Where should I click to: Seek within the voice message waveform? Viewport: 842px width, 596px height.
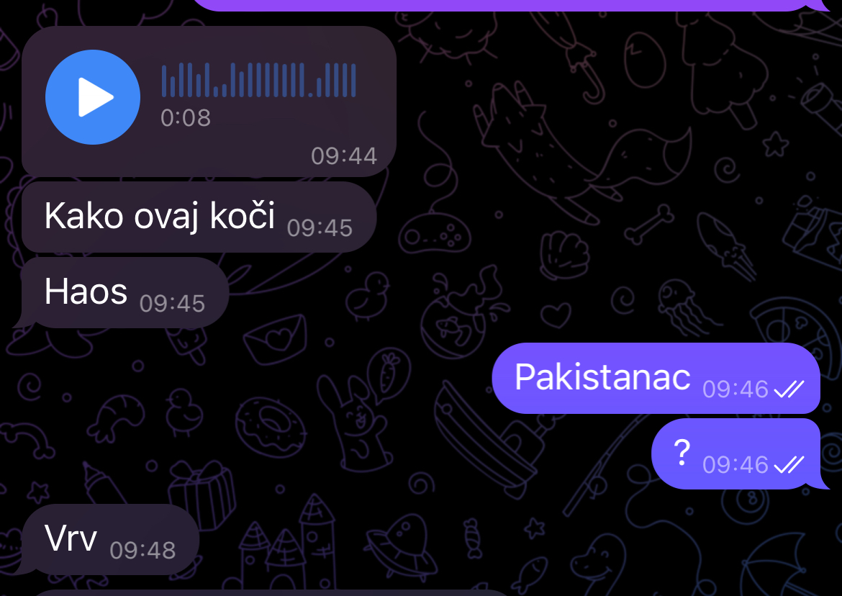point(259,80)
